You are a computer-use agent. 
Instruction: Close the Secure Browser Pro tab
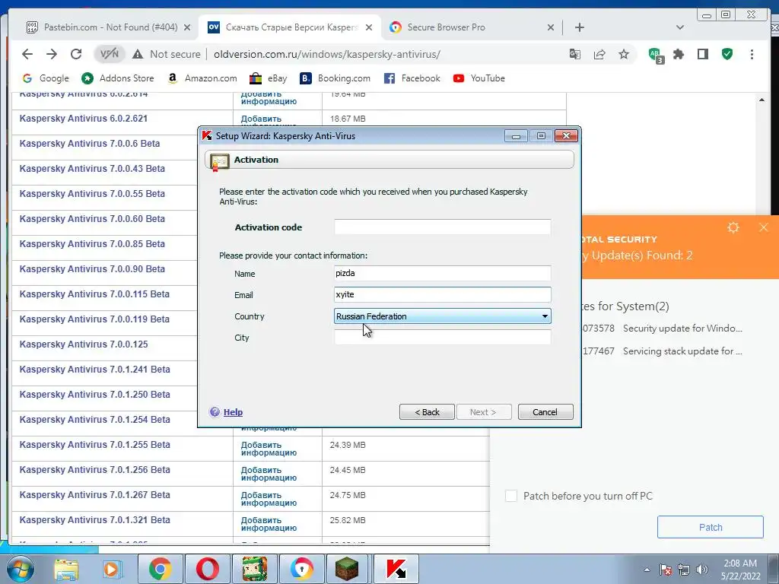click(551, 27)
